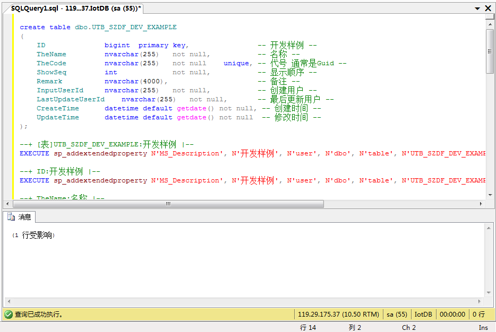
Task: Click login status 'sa (55)'
Action: pyautogui.click(x=397, y=314)
